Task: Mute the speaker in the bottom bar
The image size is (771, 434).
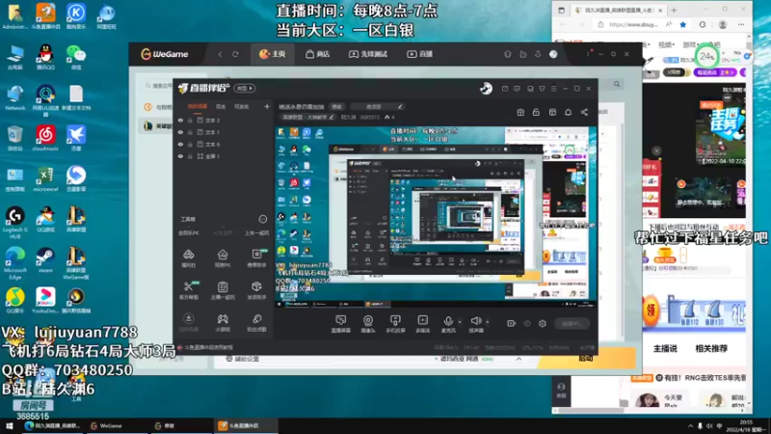Action: pyautogui.click(x=475, y=321)
